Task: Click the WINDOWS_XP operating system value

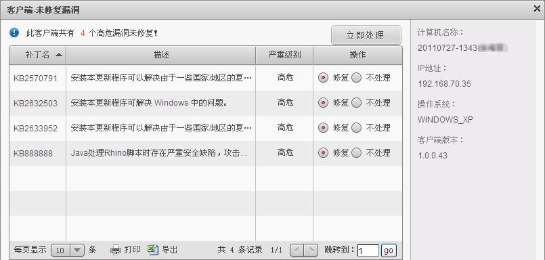Action: coord(445,120)
